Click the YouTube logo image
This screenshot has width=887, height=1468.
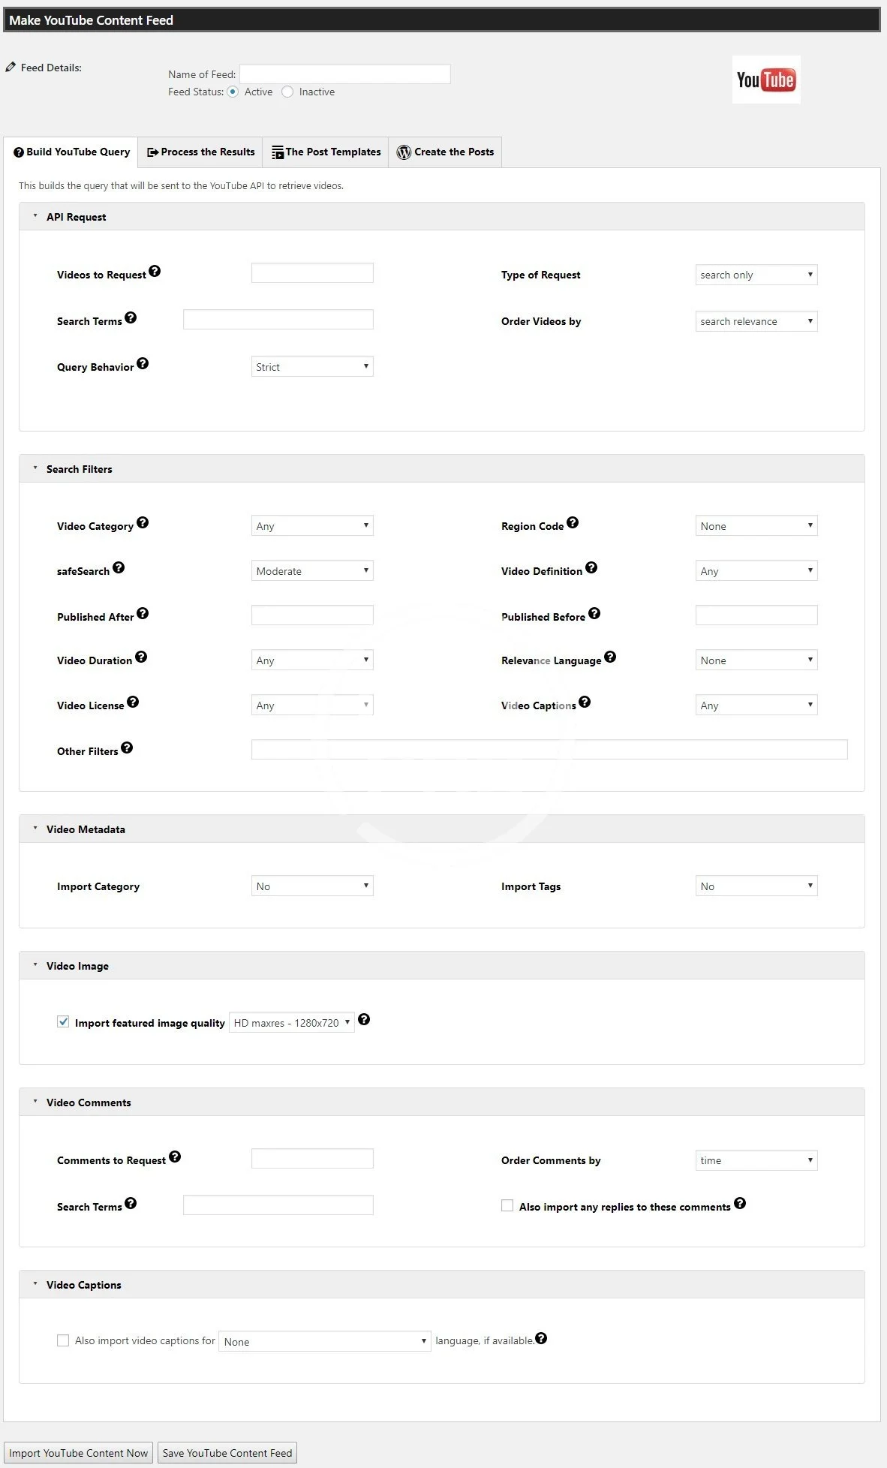click(765, 80)
